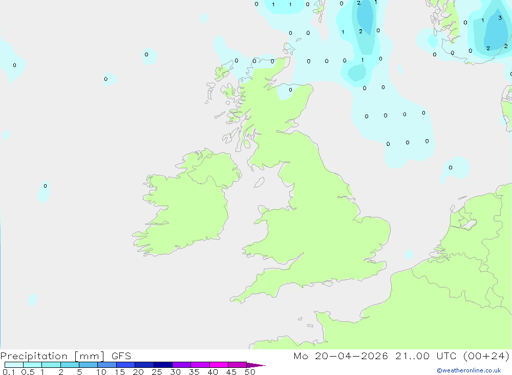Click the '30' legend scale label
Viewport: 512px width, 375px height.
click(x=175, y=372)
